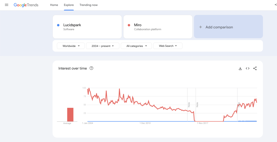Click the rightmost Note marker on the chart
This screenshot has width=277, height=142.
point(239,105)
